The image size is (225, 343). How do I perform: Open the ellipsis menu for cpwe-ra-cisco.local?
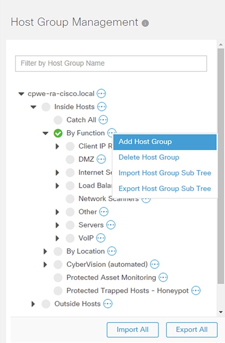(101, 94)
